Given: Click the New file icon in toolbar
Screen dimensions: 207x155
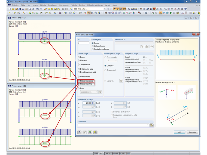Looking at the screenshot, I should (10, 9).
